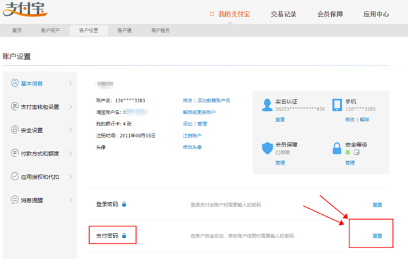The image size is (408, 259).
Task: Select 安全设置 in the sidebar
Action: (x=32, y=130)
